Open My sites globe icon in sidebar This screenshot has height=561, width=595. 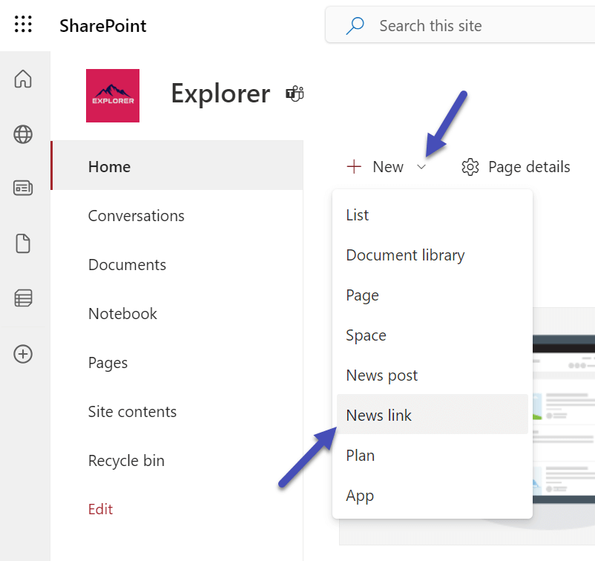click(23, 135)
